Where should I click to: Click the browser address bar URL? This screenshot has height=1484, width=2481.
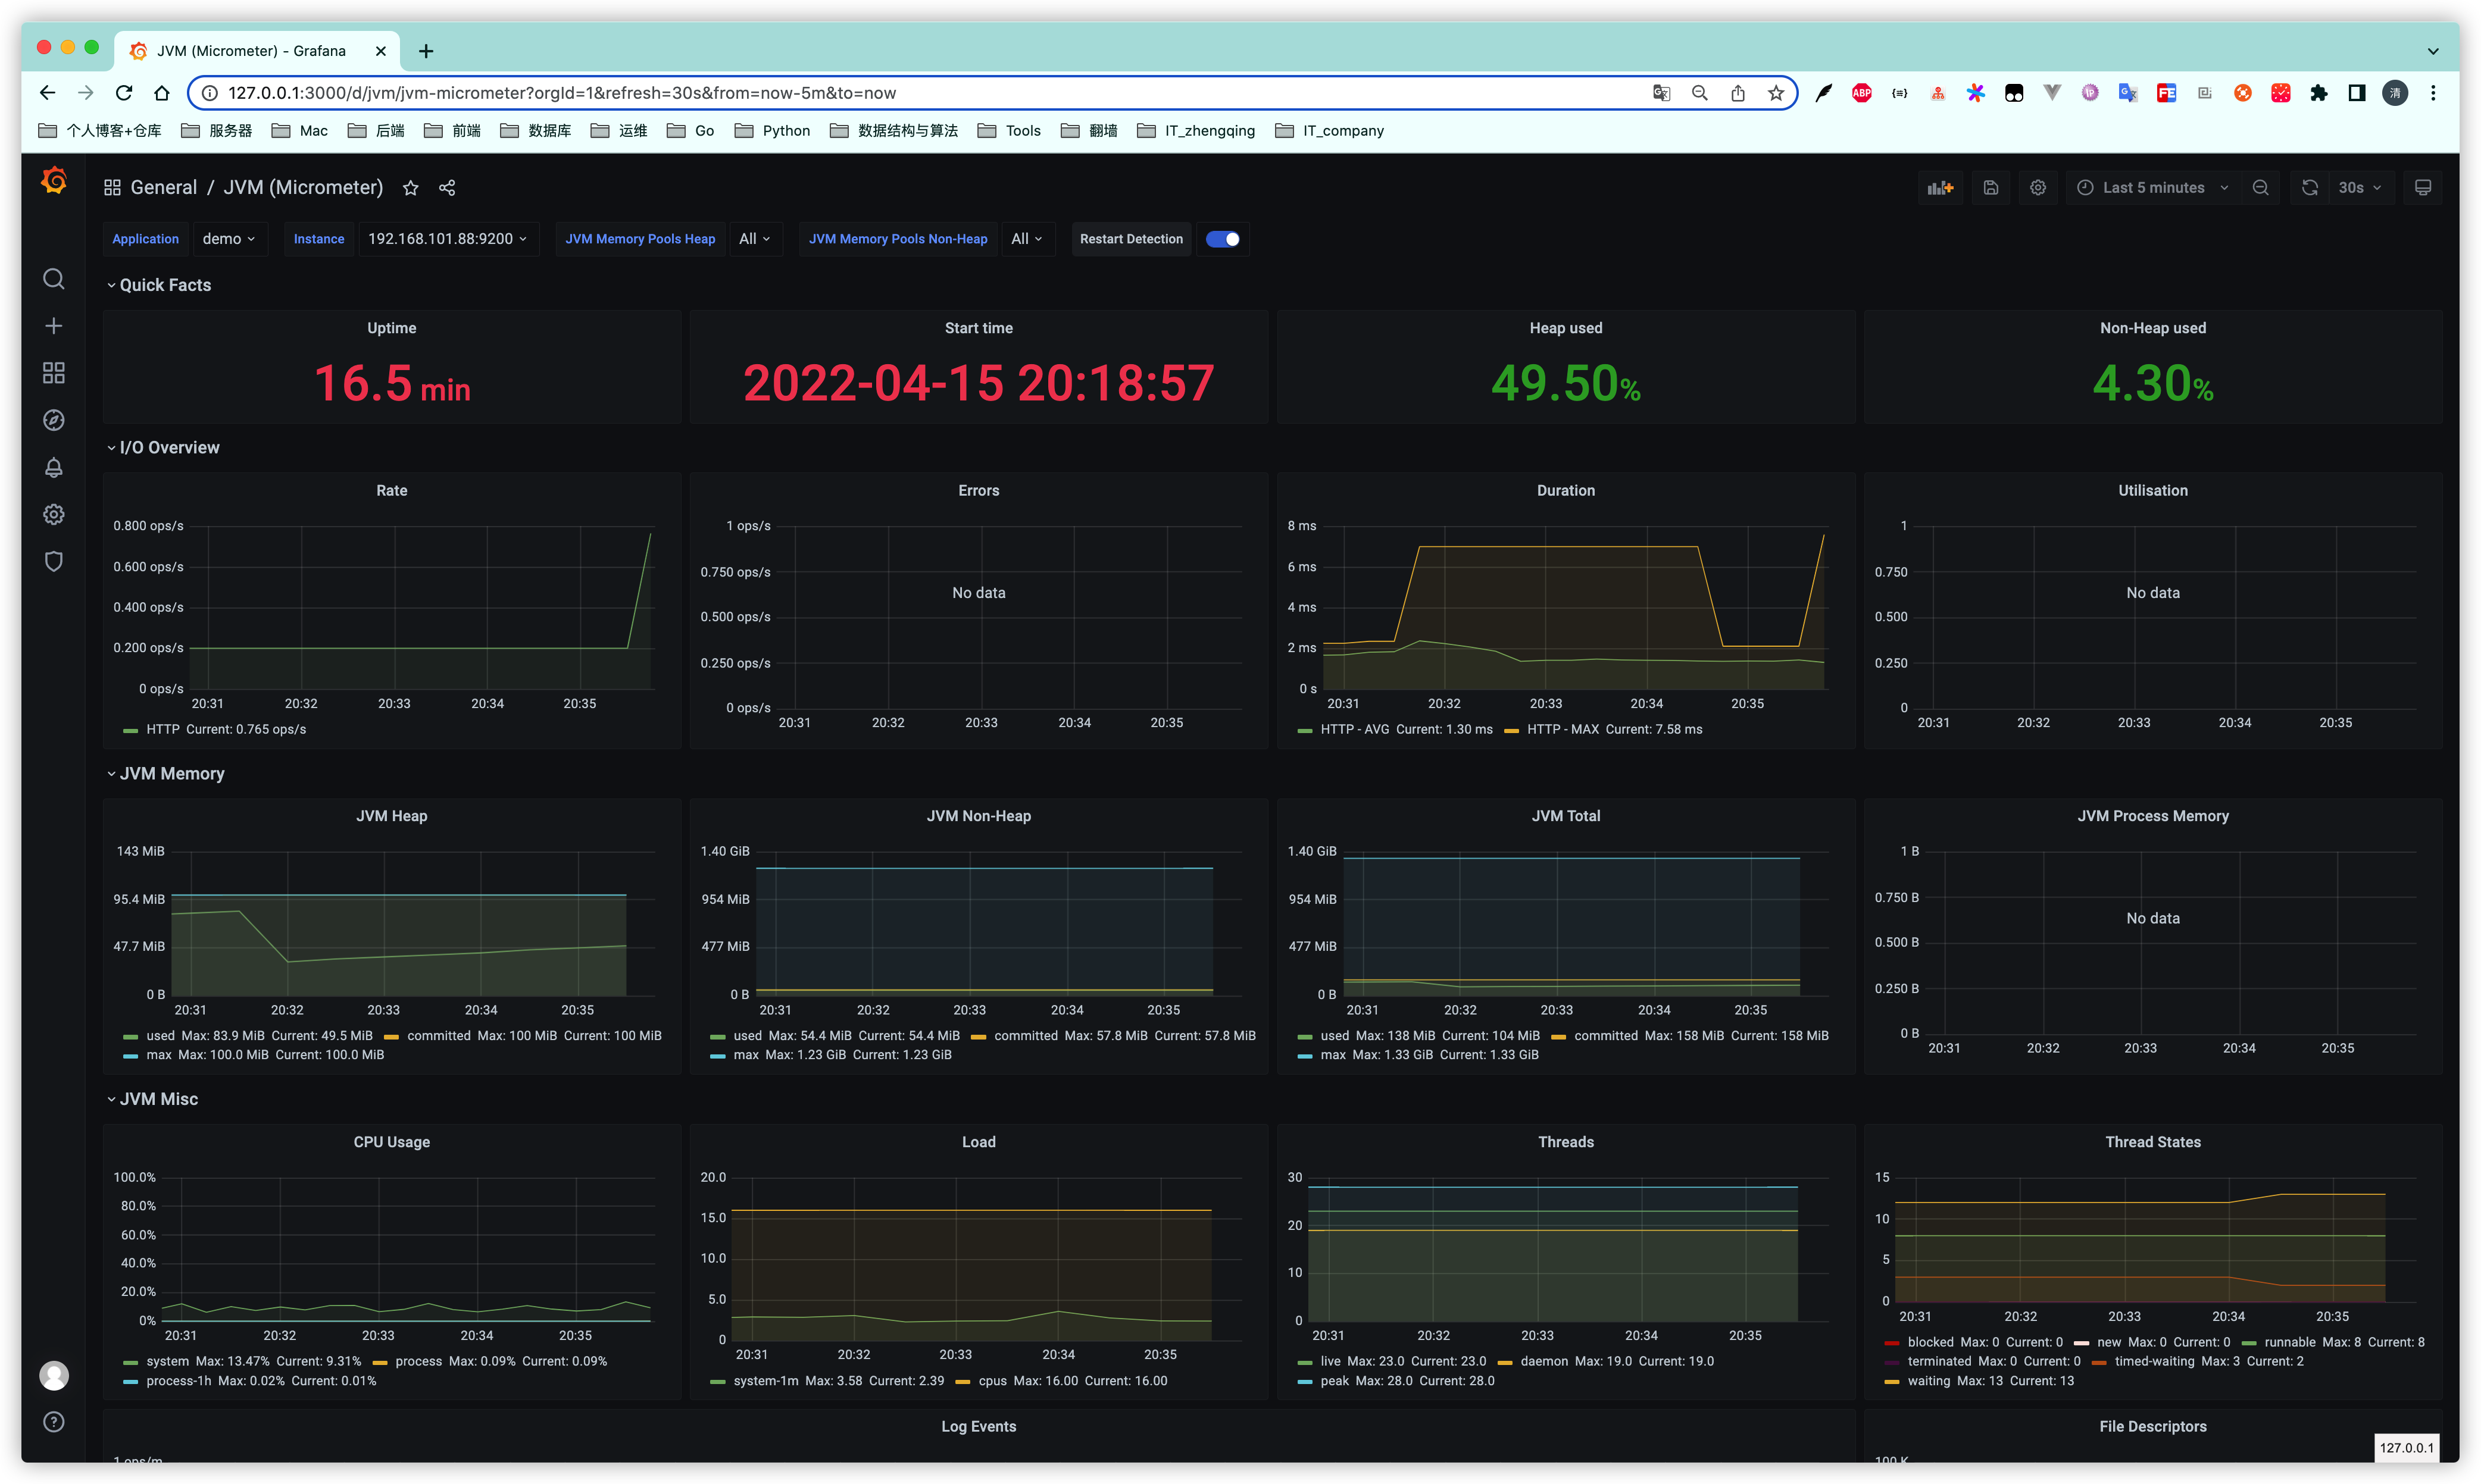tap(560, 93)
